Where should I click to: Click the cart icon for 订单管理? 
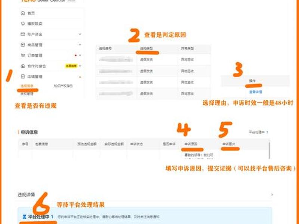point(23,55)
